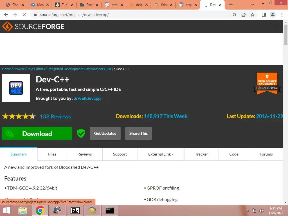Image resolution: width=288 pixels, height=216 pixels.
Task: Bookmark this page with the star icon
Action: pos(253,15)
